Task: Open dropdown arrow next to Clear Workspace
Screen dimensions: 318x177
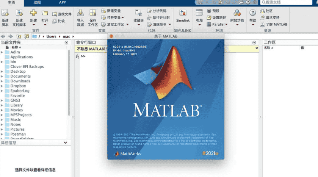Action: [127, 25]
